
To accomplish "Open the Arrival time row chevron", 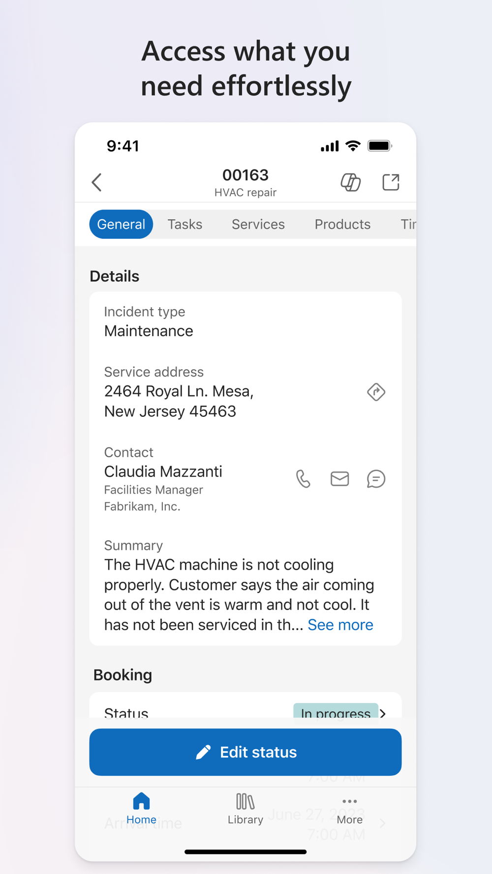I will pos(383,823).
